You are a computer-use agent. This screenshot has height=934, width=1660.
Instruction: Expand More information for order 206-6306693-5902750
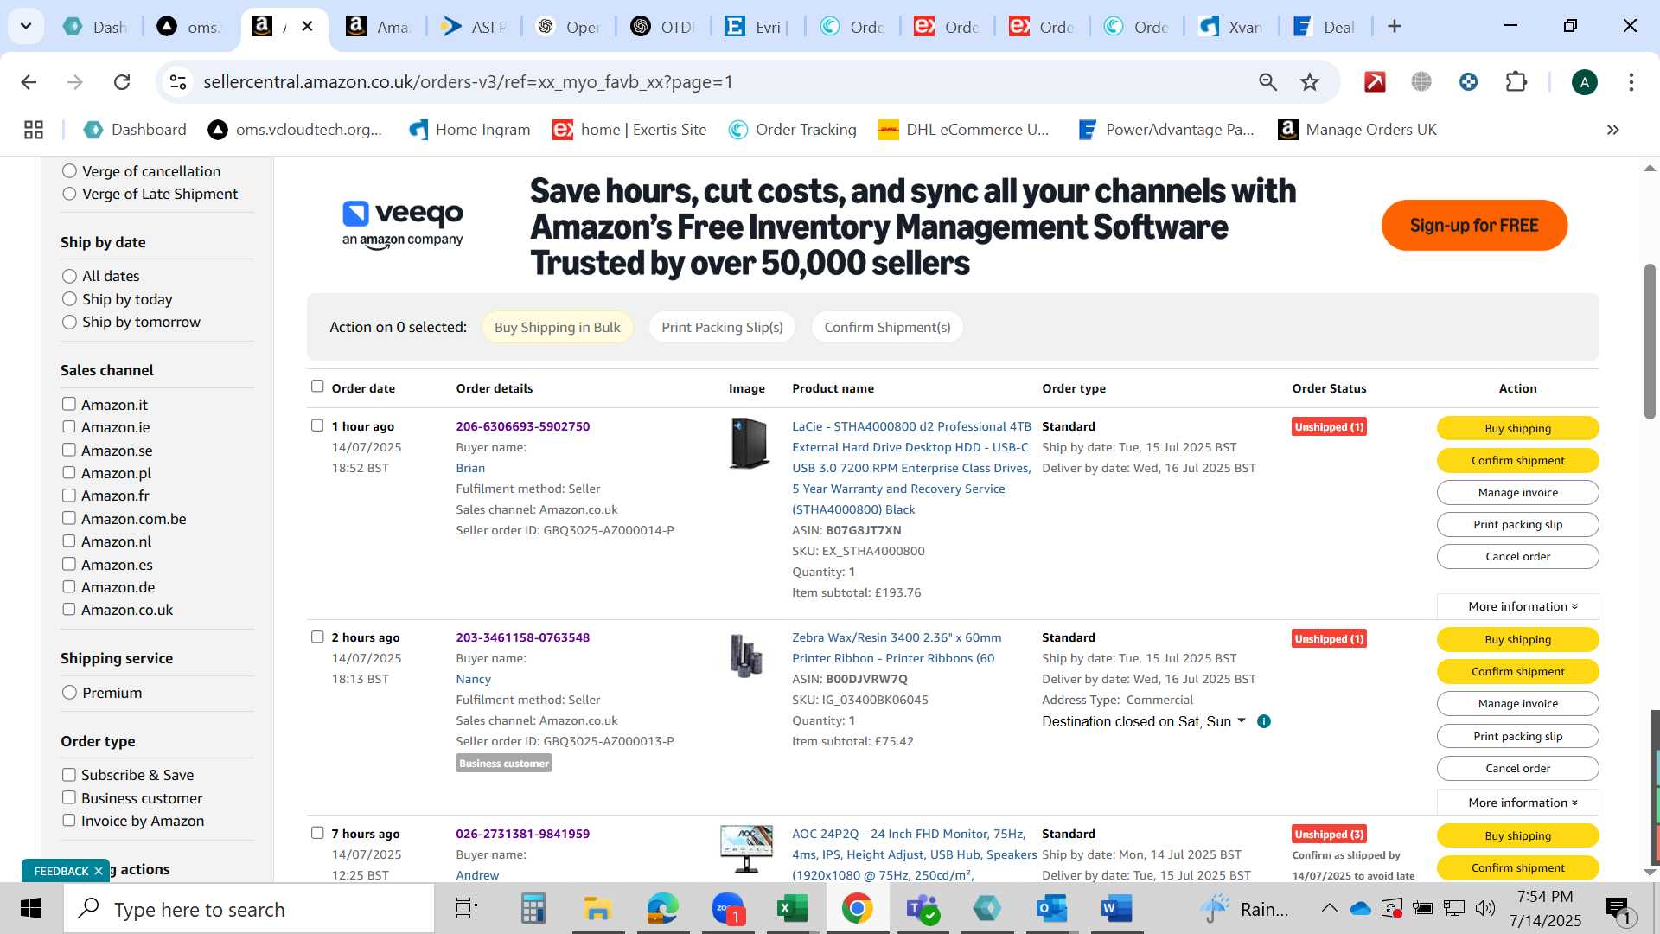pyautogui.click(x=1517, y=606)
